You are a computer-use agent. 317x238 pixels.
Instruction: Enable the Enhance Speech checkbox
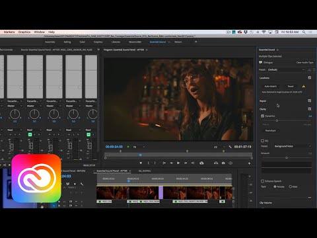point(262,181)
